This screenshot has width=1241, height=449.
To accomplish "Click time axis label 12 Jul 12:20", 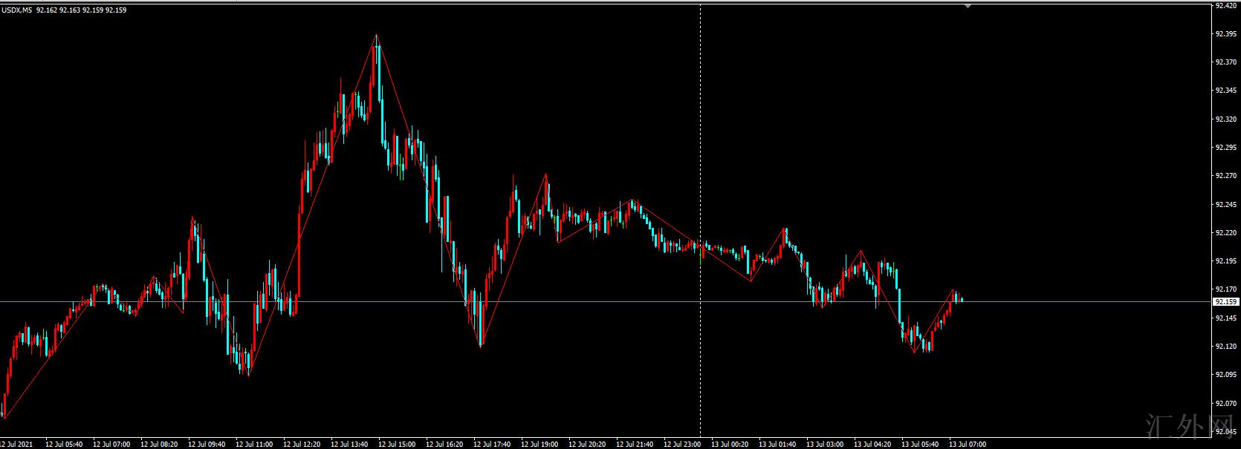I will point(302,444).
